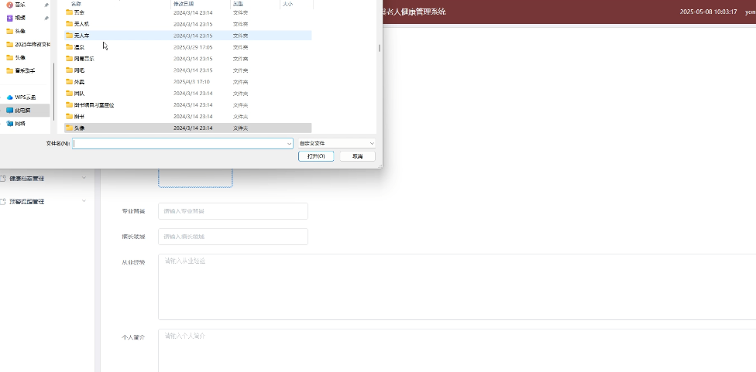Open the 五金 folder icon in the file list

pyautogui.click(x=69, y=12)
